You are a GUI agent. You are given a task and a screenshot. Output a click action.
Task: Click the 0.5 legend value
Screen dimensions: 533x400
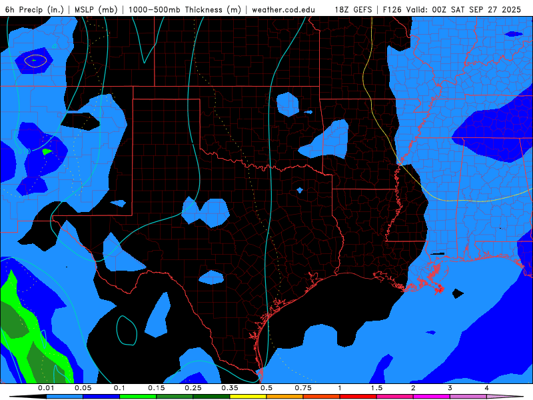click(x=266, y=388)
